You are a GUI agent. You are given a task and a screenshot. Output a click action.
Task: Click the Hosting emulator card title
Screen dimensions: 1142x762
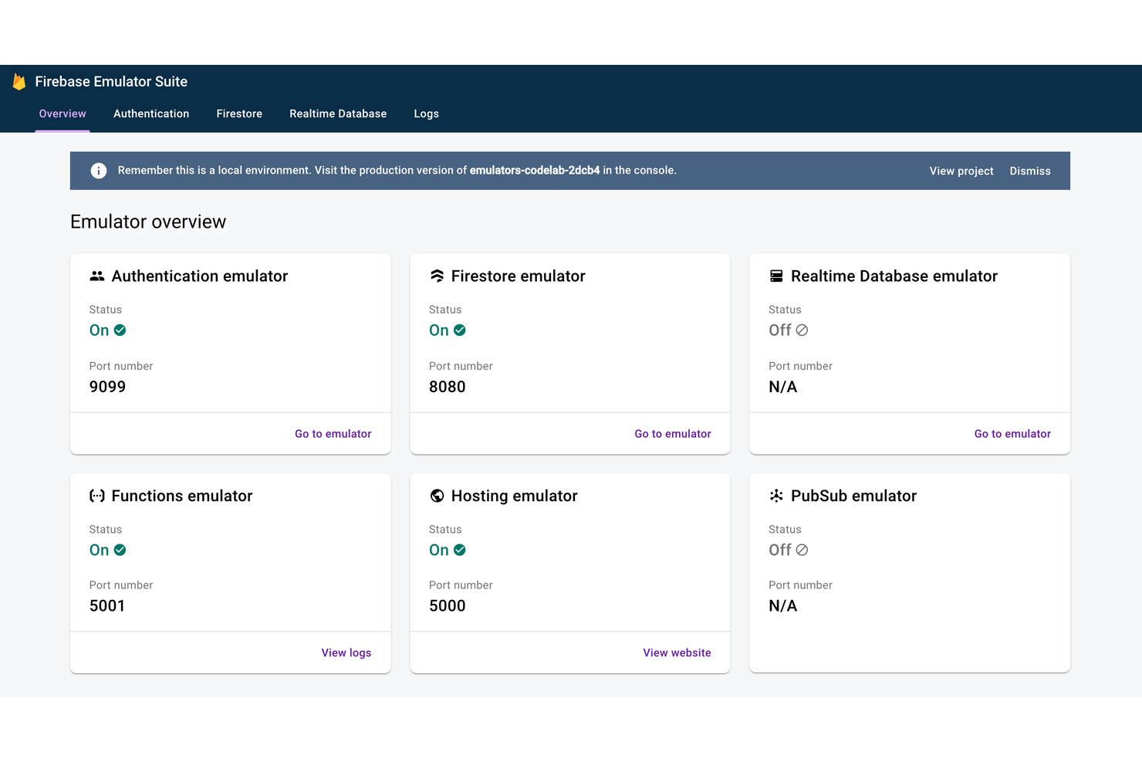tap(515, 496)
